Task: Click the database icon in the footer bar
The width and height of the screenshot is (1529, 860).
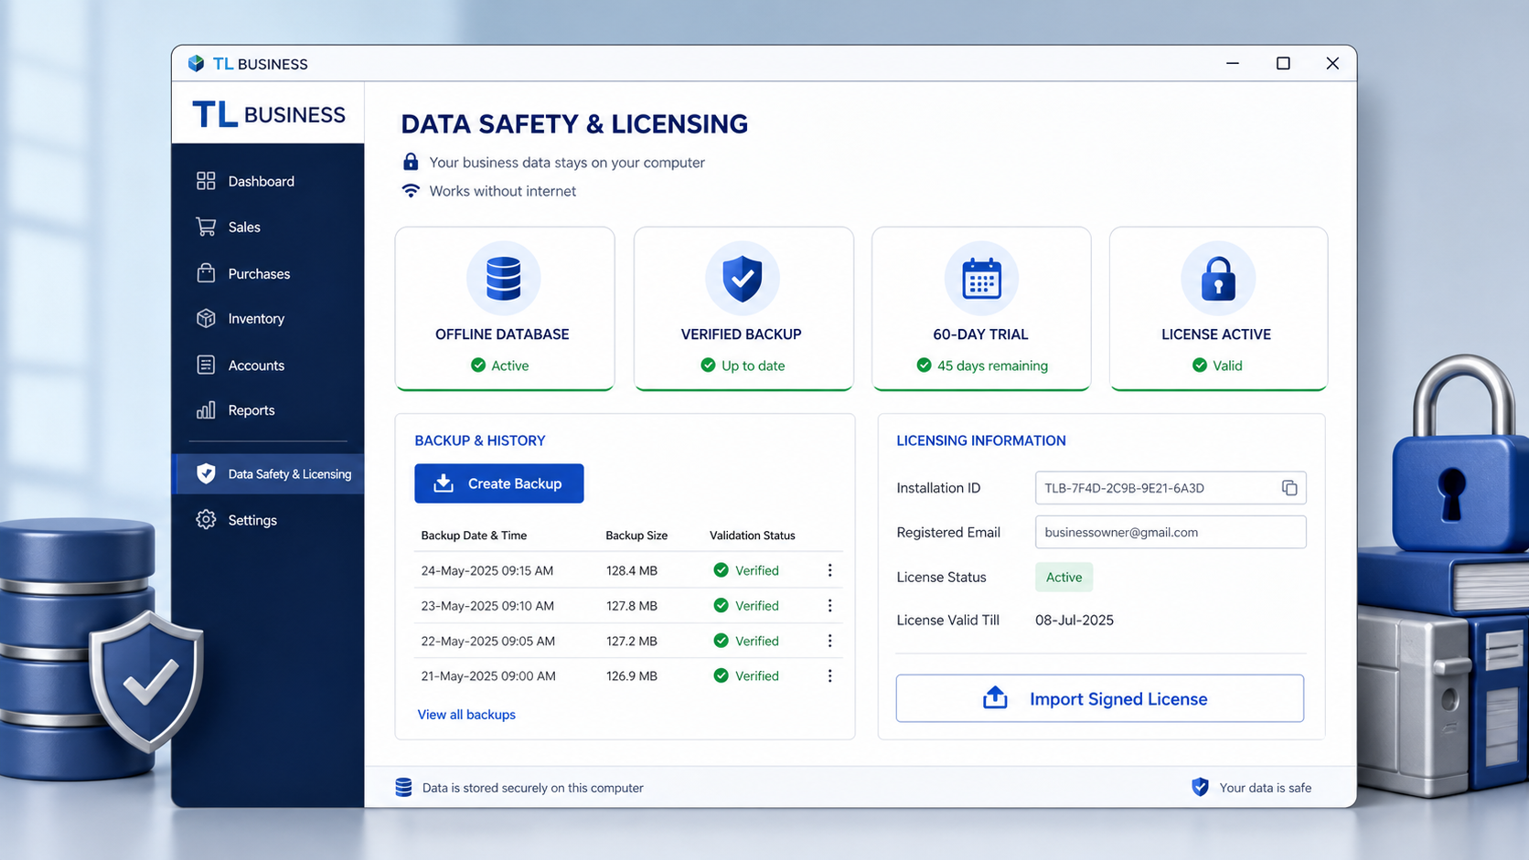Action: coord(403,787)
